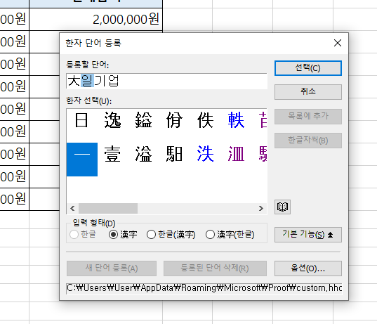The image size is (377, 324).
Task: Click the 선택(C) button
Action: (308, 68)
